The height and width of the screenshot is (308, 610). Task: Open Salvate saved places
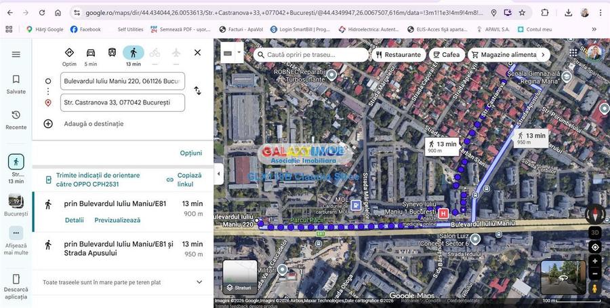click(x=16, y=85)
